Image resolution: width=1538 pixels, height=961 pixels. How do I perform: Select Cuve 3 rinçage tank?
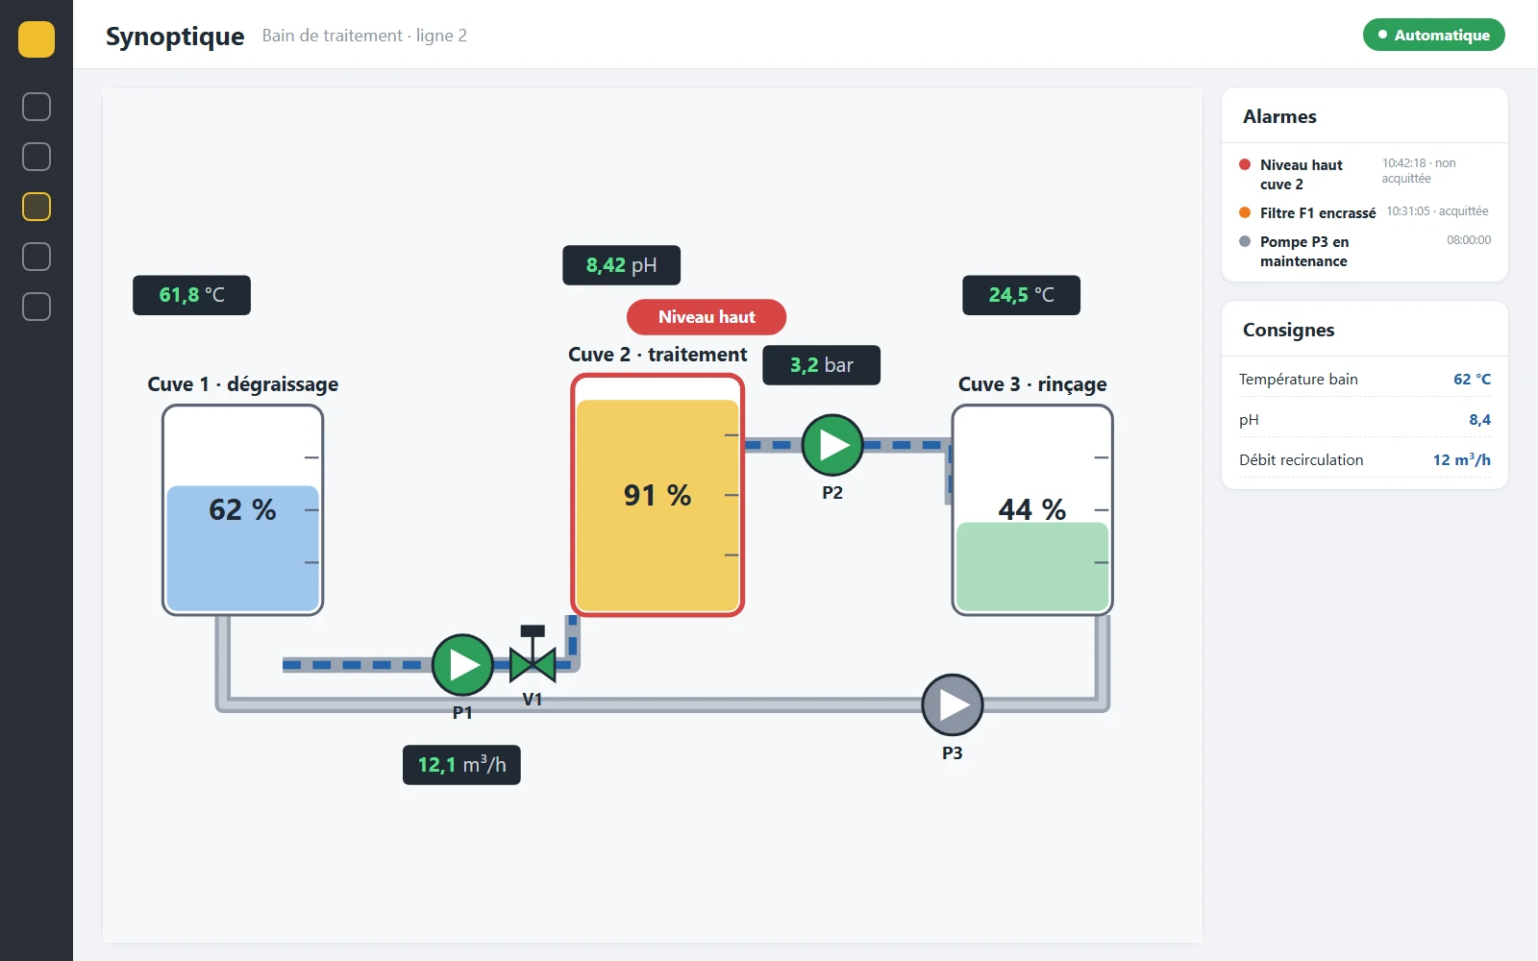coord(1032,509)
